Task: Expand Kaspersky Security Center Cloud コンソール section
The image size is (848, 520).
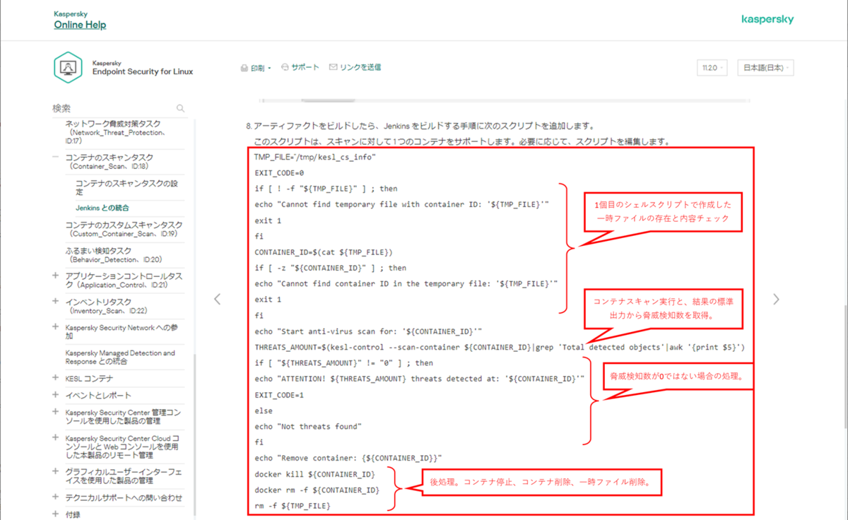Action: tap(56, 437)
